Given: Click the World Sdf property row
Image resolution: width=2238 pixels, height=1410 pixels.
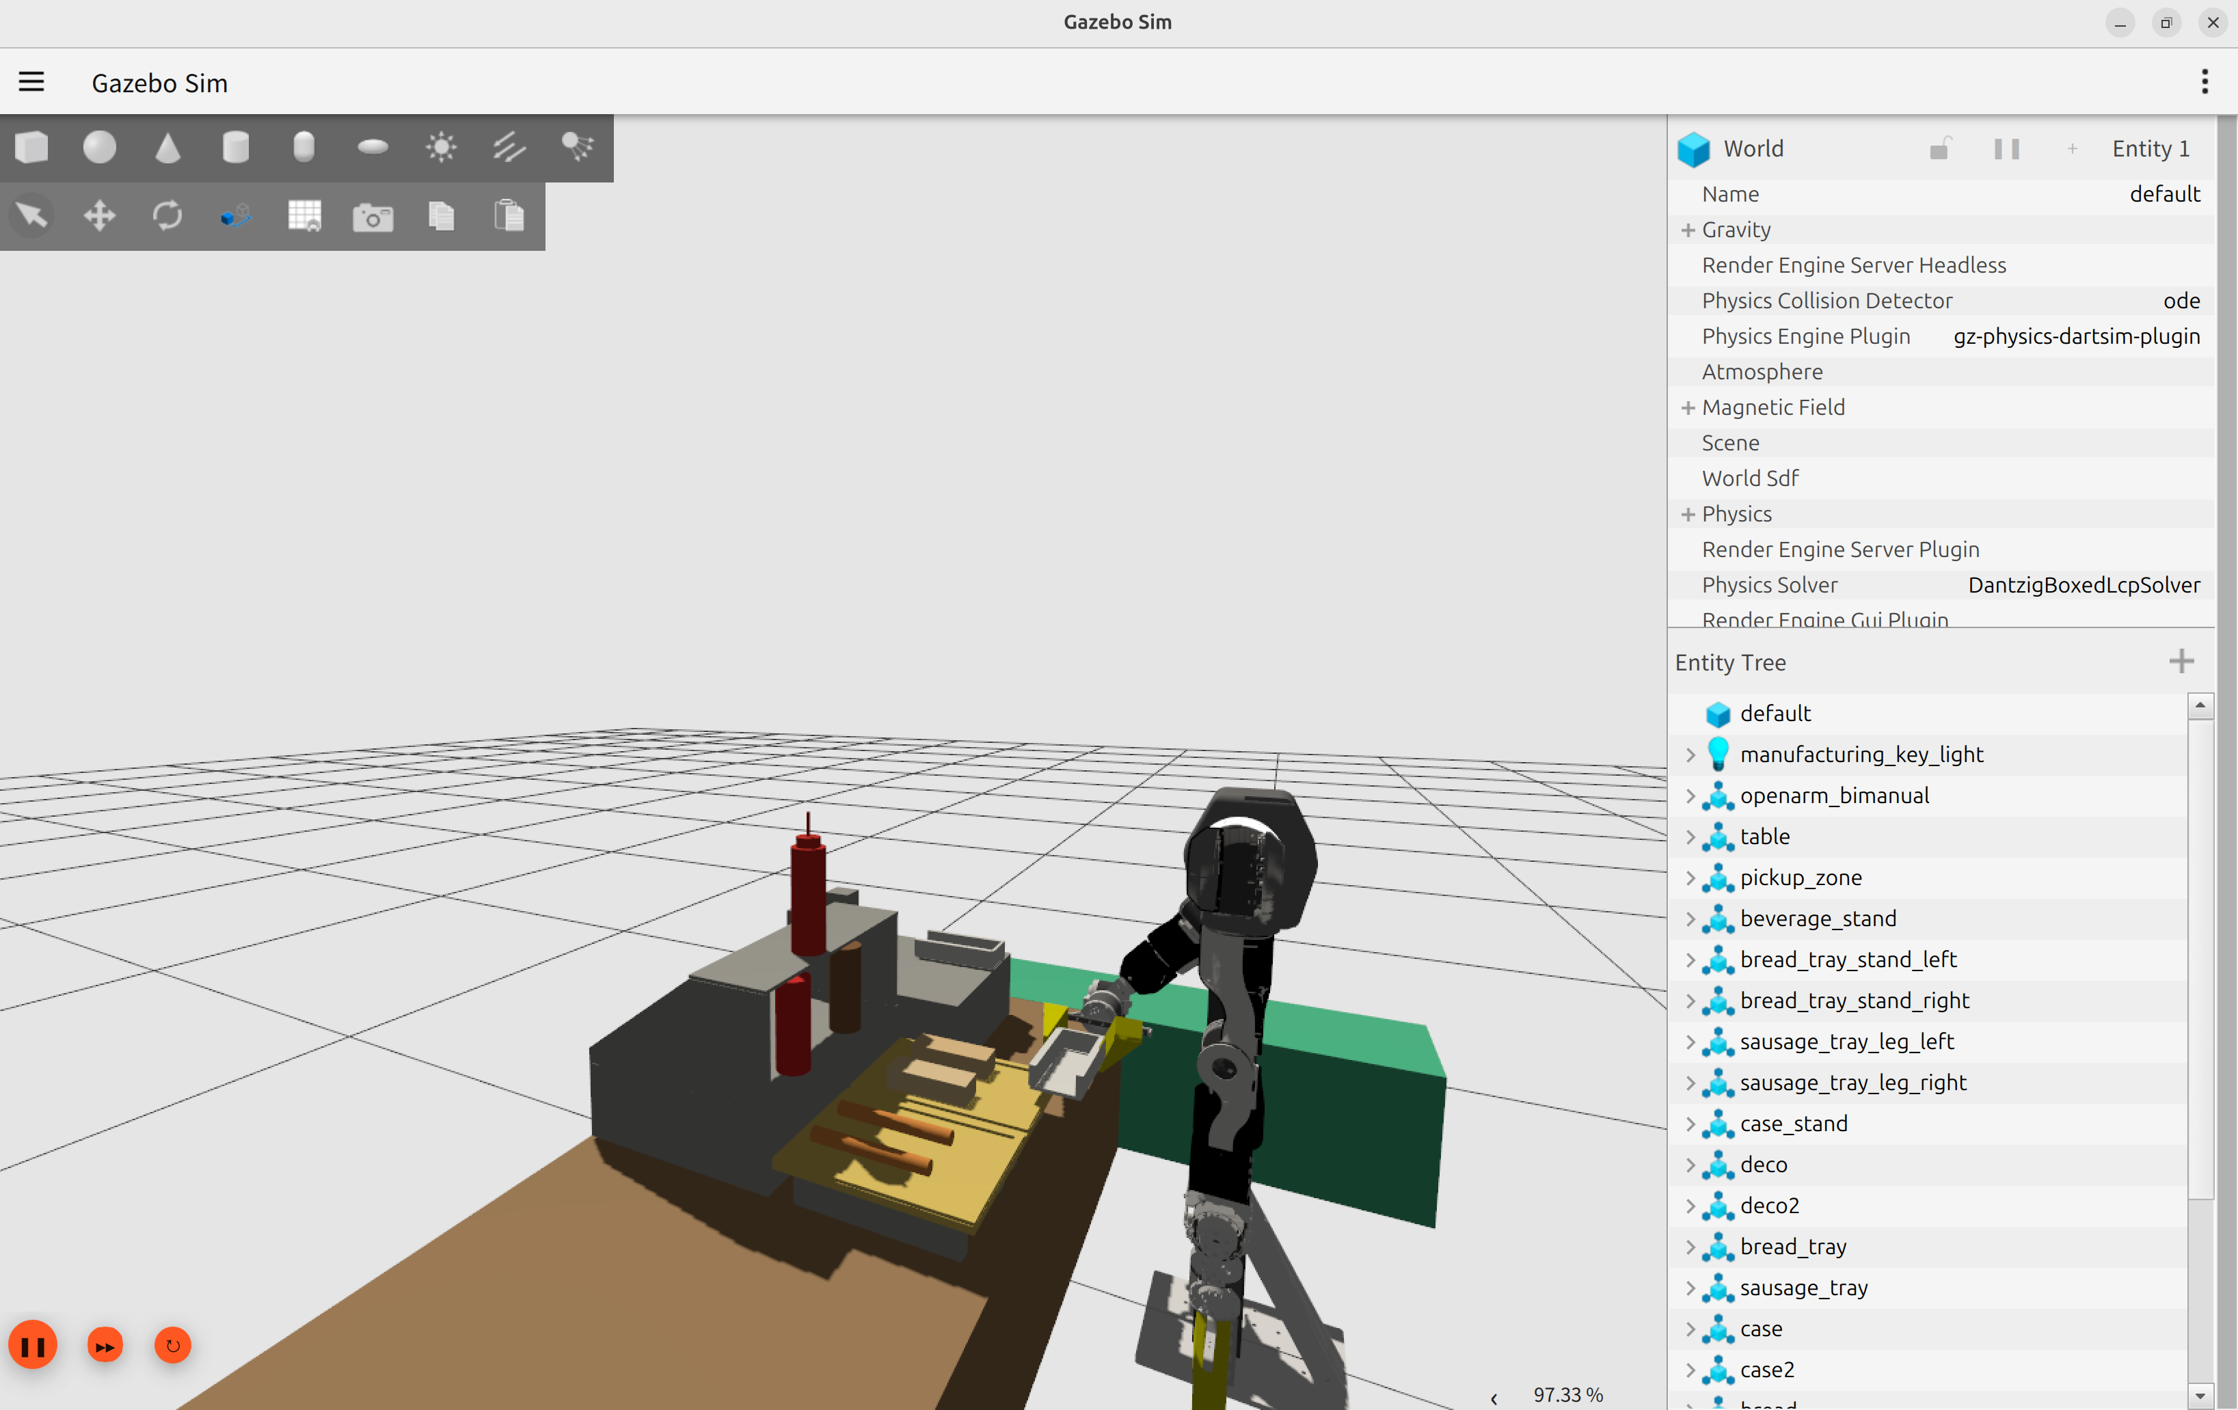Looking at the screenshot, I should (1941, 478).
